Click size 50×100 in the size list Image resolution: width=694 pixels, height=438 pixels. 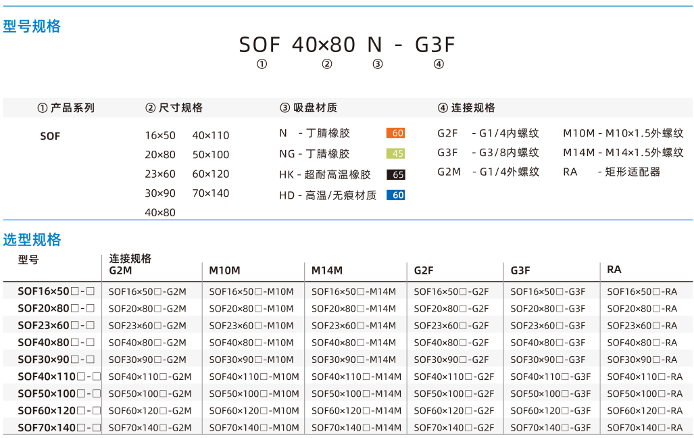click(x=211, y=155)
